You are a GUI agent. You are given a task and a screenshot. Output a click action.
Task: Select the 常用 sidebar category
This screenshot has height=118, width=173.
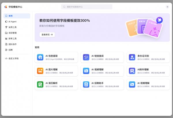point(17,16)
